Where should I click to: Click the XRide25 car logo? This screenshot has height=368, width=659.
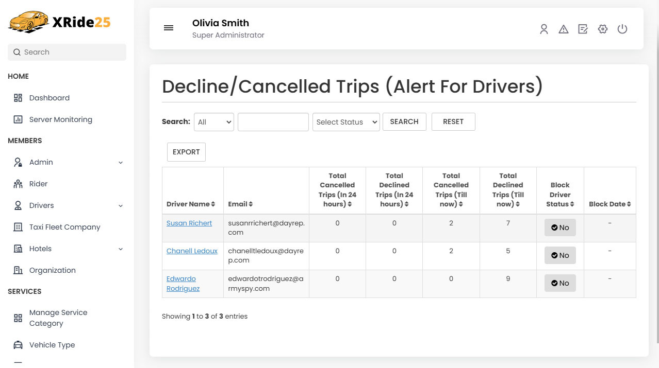(59, 22)
